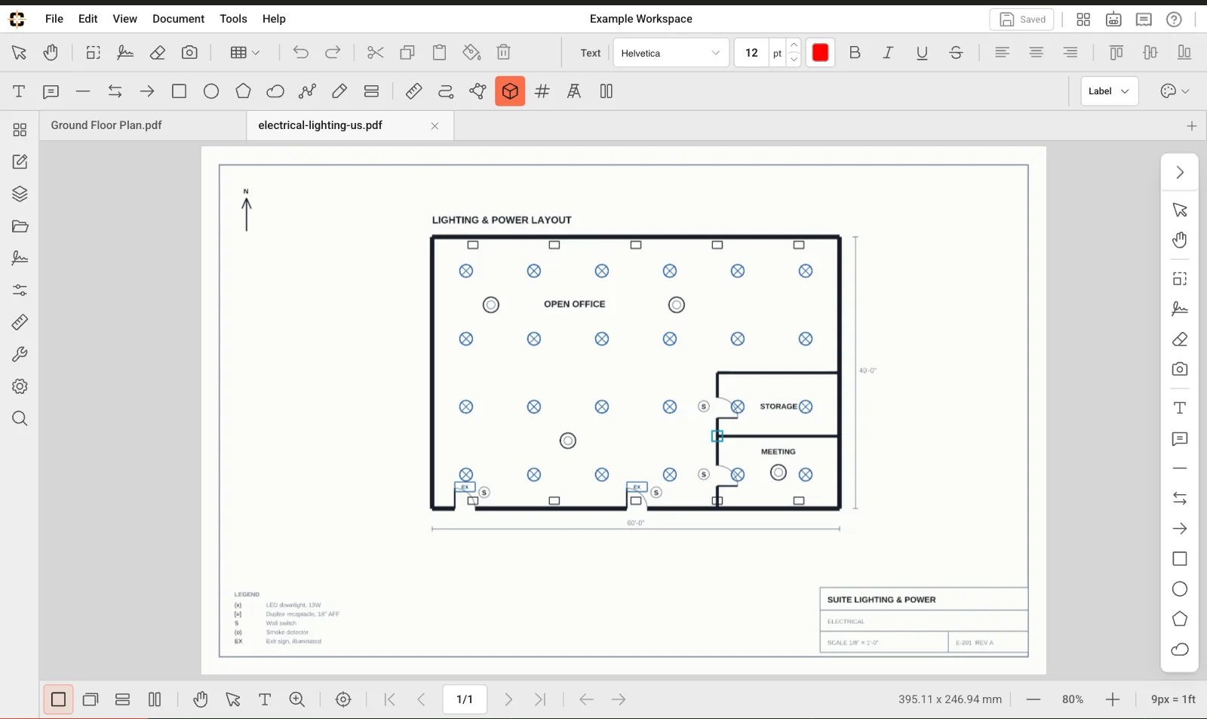
Task: Open the search panel in left sidebar
Action: click(x=20, y=419)
